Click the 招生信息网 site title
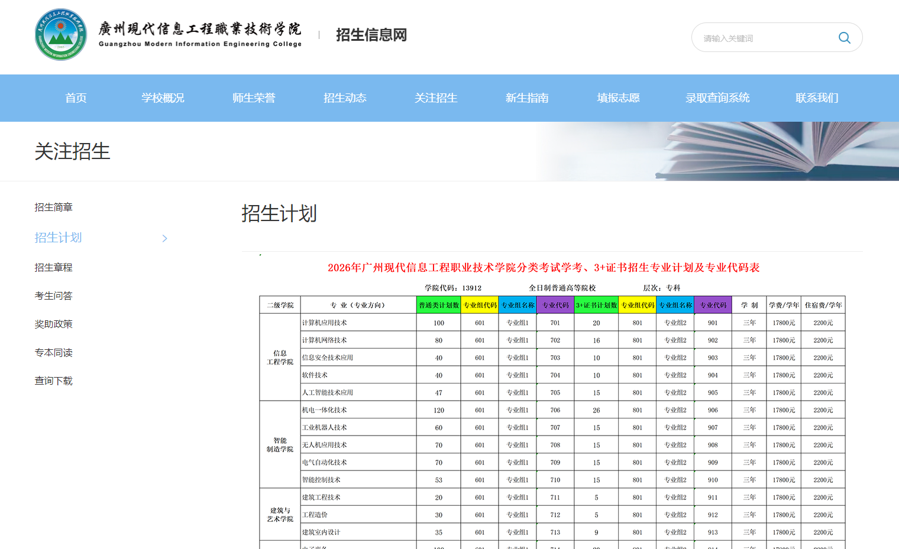Screen dimensions: 899x549 [x=371, y=35]
